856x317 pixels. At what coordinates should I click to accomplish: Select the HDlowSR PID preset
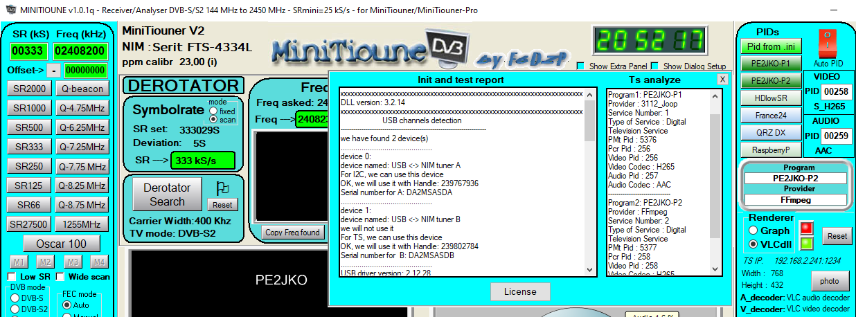coord(771,98)
